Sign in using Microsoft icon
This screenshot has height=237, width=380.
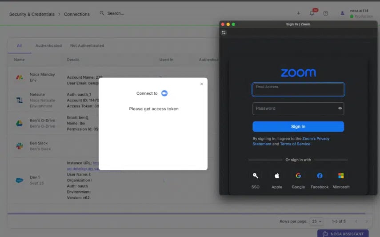coord(341,176)
